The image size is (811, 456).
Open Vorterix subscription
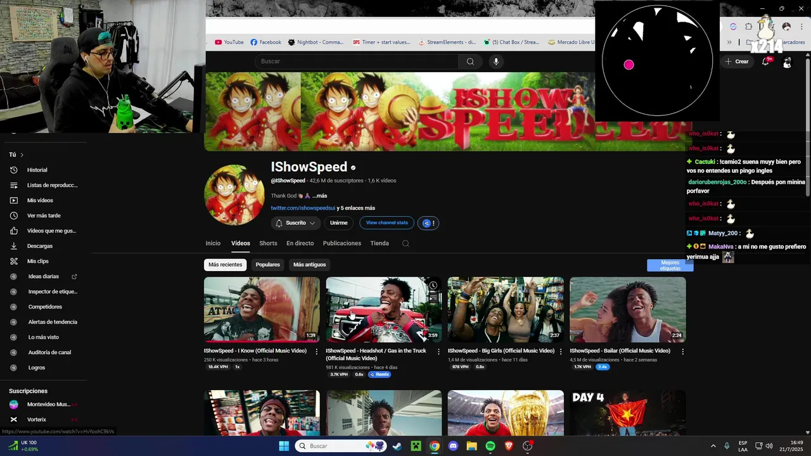pyautogui.click(x=43, y=419)
